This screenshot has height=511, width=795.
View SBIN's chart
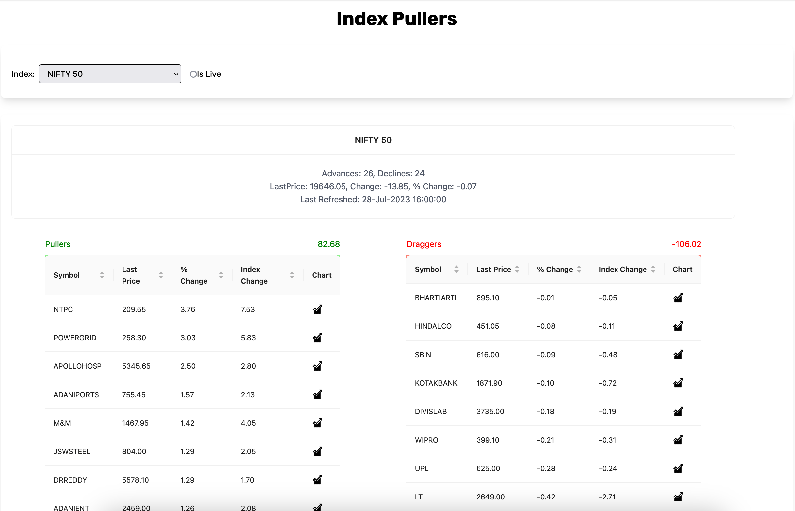click(x=678, y=354)
